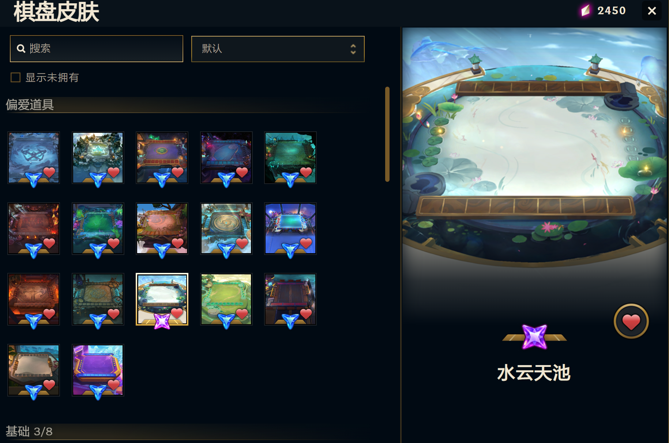Select the green meadow arena thumbnail
The width and height of the screenshot is (669, 443).
point(226,299)
